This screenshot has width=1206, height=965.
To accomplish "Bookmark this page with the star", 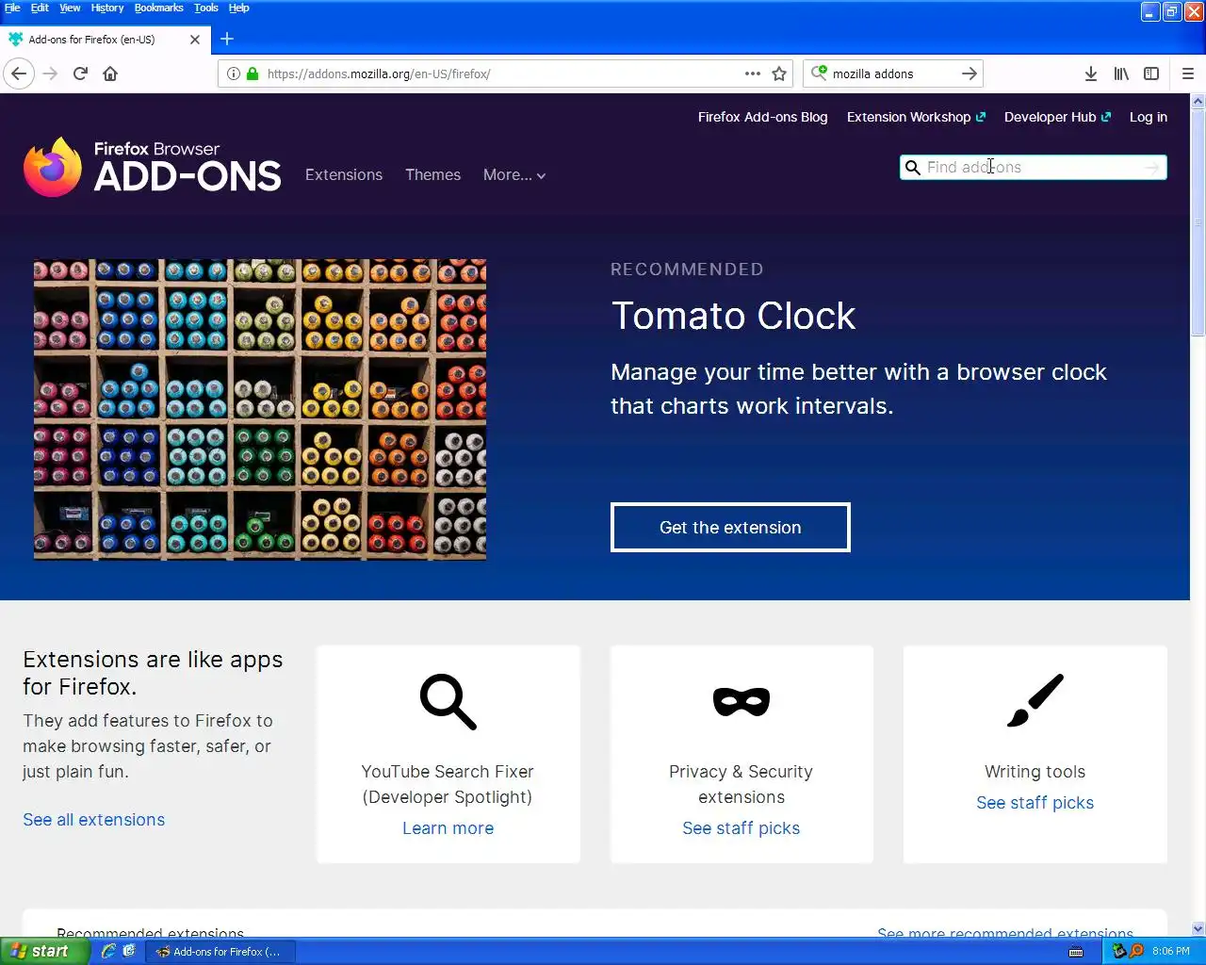I will 779,74.
